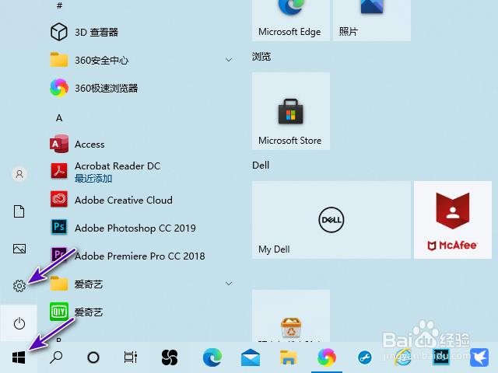Launch Access from app list
This screenshot has height=373, width=498.
point(141,145)
